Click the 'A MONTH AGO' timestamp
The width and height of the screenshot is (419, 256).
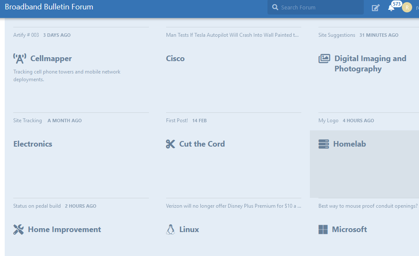click(x=65, y=121)
